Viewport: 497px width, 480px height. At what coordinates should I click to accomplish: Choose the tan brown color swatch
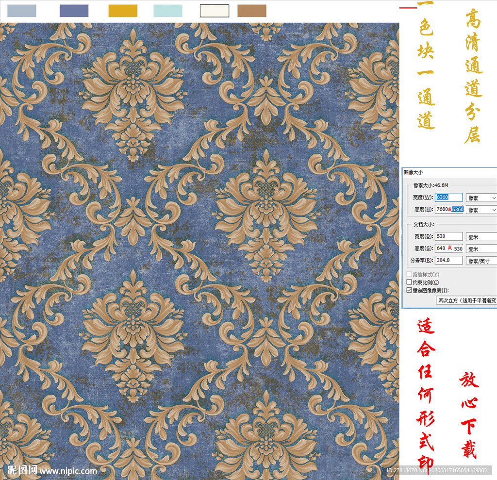tap(251, 11)
